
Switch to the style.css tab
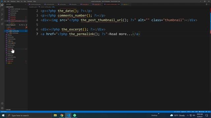(125, 4)
